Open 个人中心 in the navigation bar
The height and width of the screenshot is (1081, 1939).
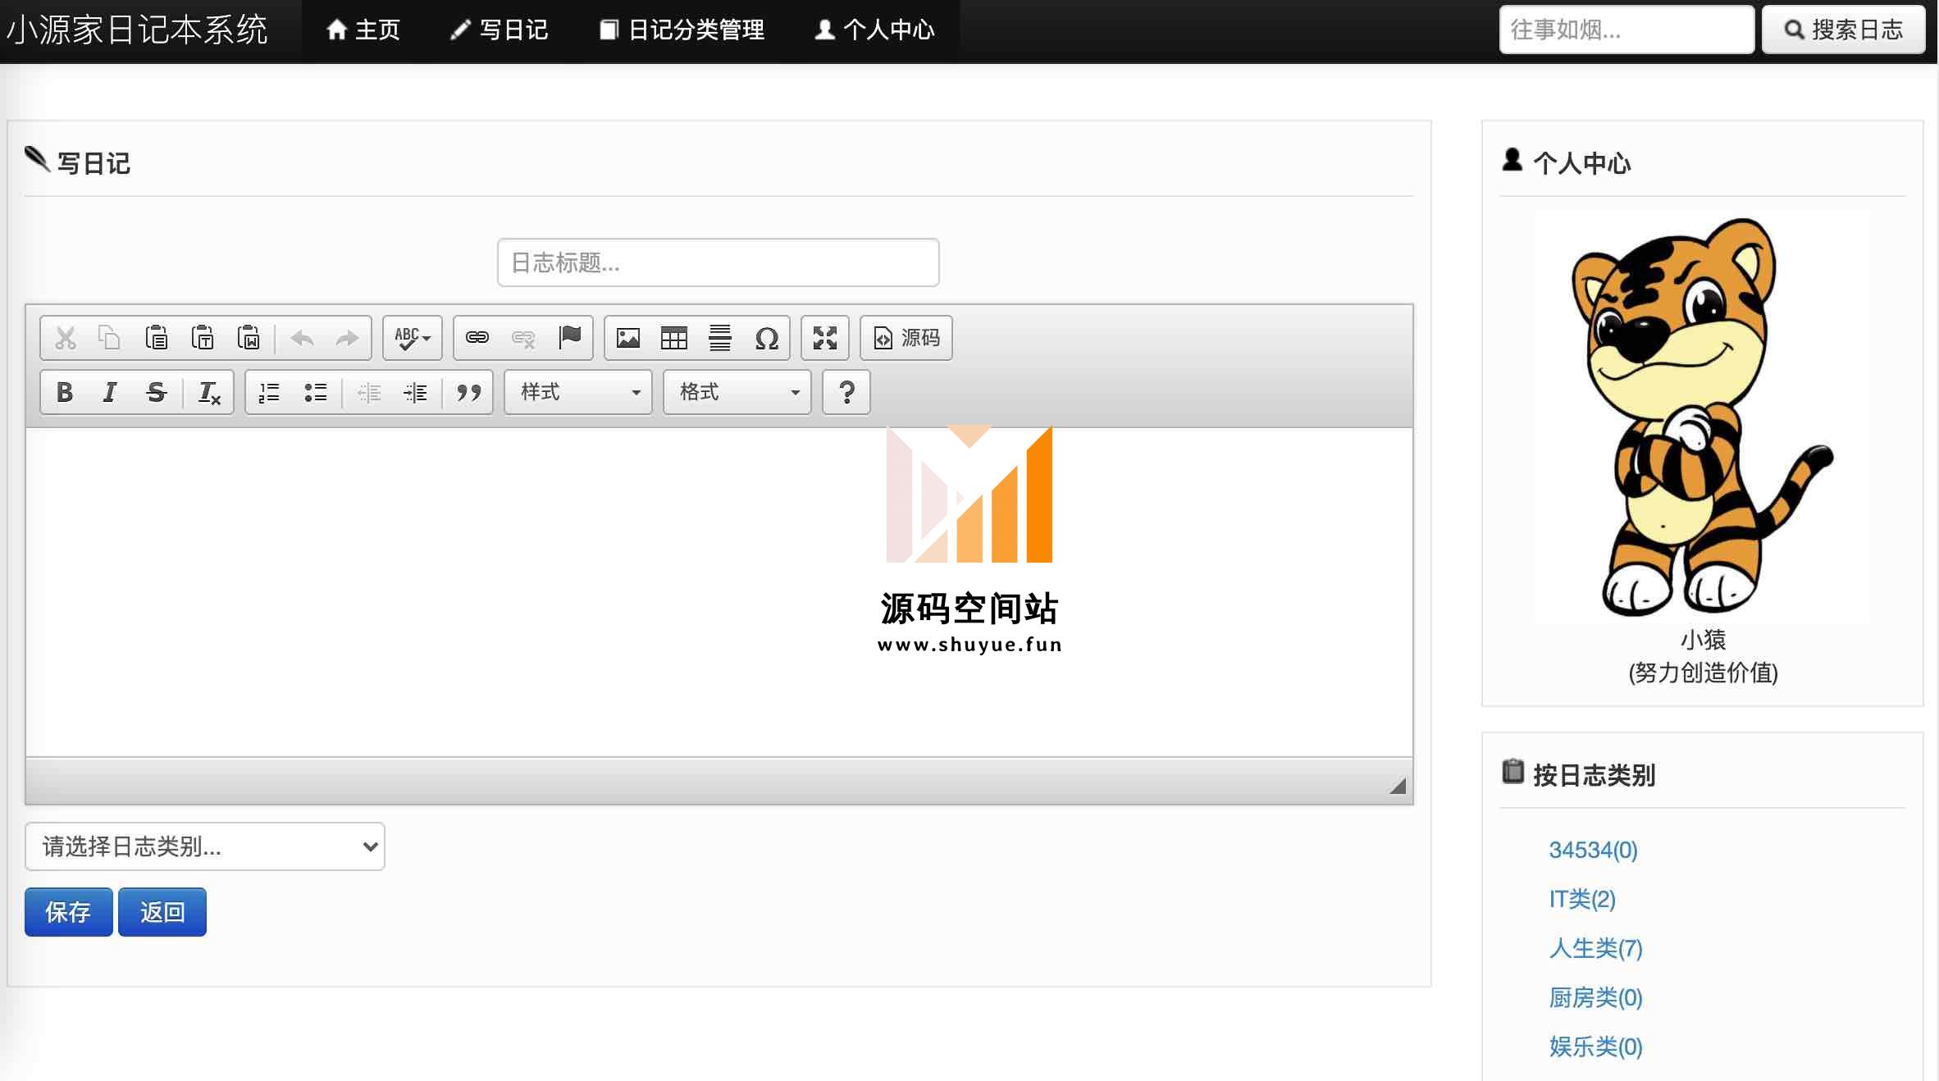(874, 30)
